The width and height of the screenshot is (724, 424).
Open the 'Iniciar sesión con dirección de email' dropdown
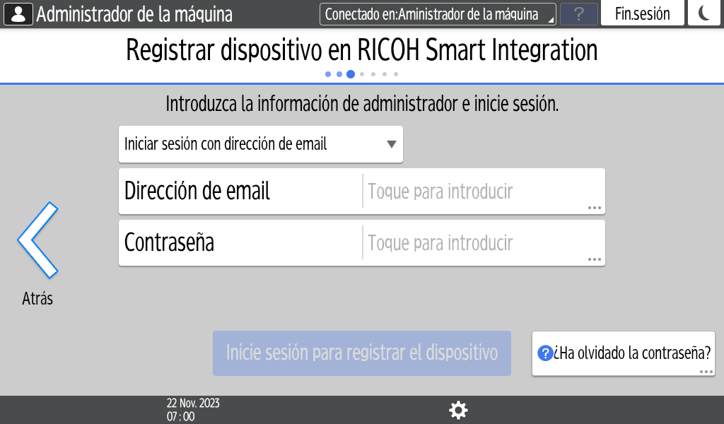(260, 144)
